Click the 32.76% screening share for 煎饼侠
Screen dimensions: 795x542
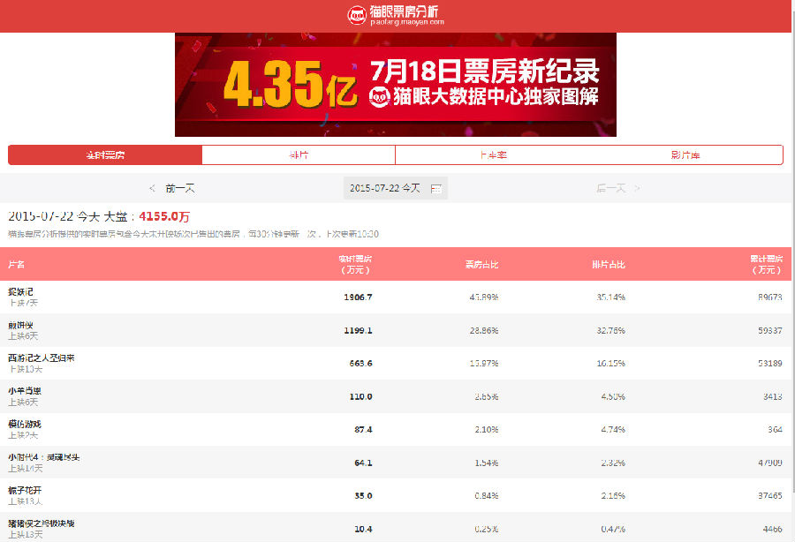[610, 330]
